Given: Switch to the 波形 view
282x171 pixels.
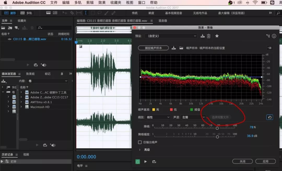Looking at the screenshot, I should pyautogui.click(x=10, y=13).
